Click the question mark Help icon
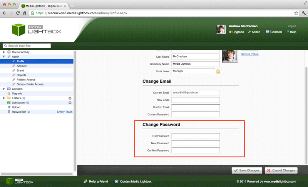308x187 pixels. 288,32
